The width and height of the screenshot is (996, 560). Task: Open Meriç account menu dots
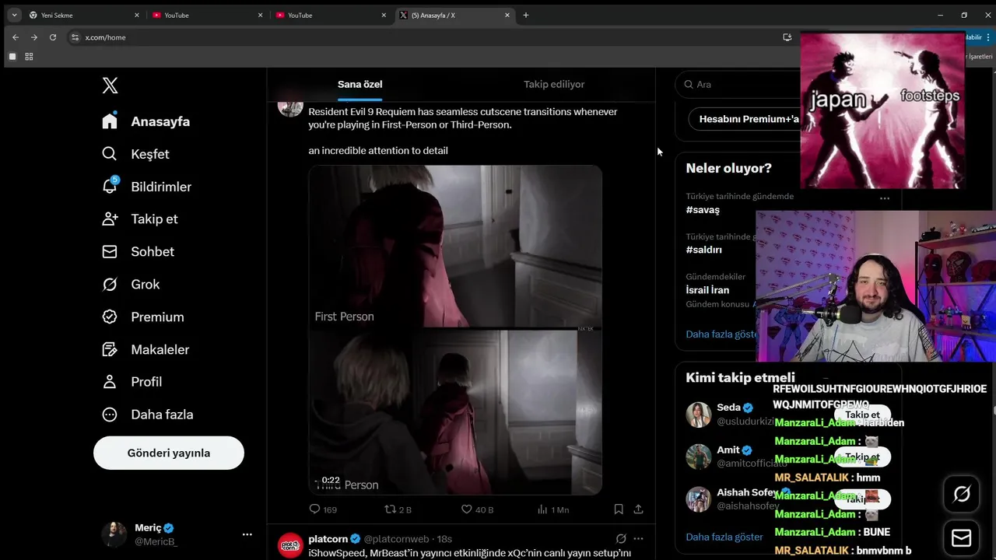[x=247, y=534]
